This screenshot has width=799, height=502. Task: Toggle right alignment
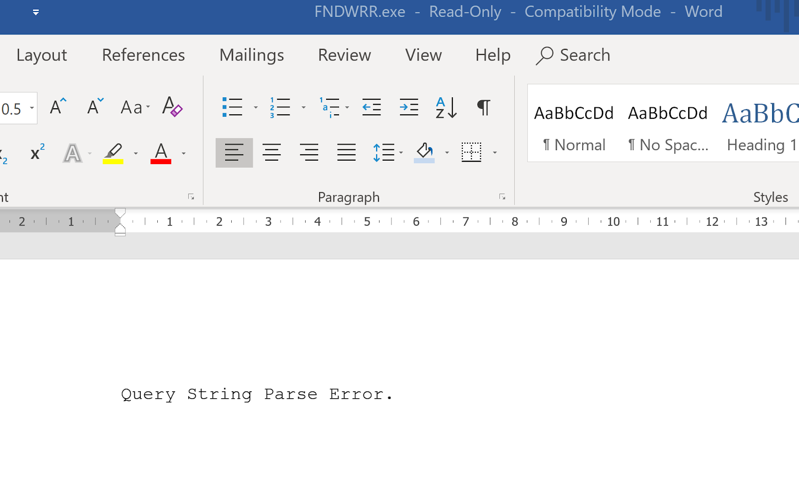coord(309,153)
